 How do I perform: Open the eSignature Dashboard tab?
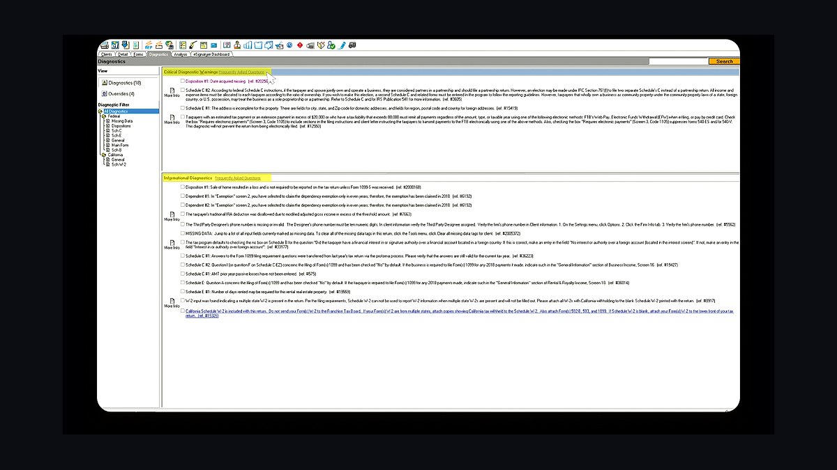coord(211,54)
